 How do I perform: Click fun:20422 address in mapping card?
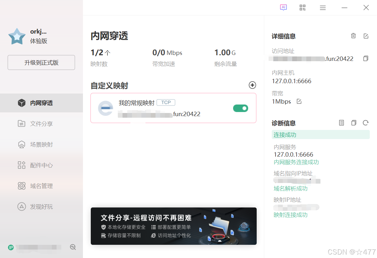[187, 114]
